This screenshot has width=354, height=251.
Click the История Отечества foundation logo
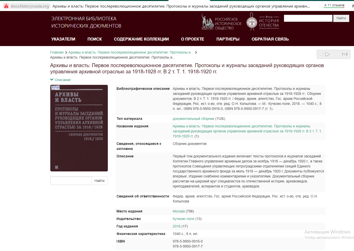coord(263,22)
